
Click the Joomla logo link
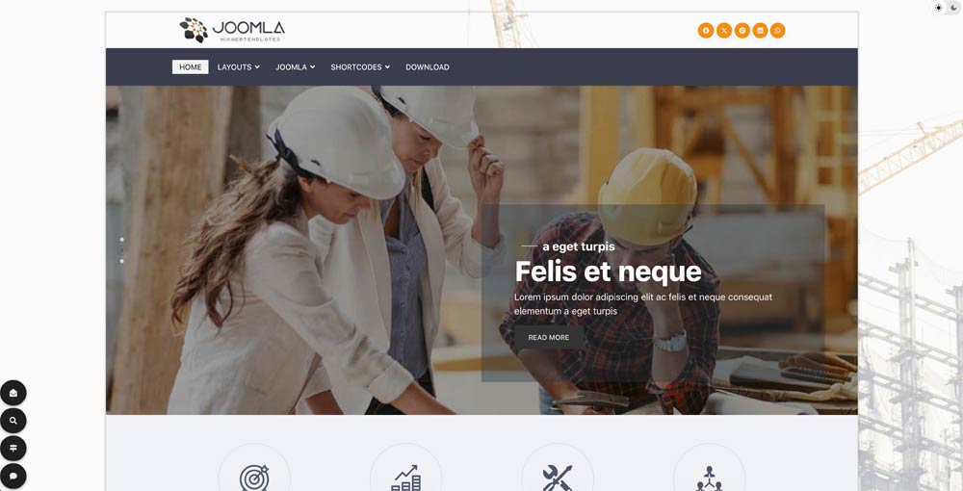coord(232,30)
